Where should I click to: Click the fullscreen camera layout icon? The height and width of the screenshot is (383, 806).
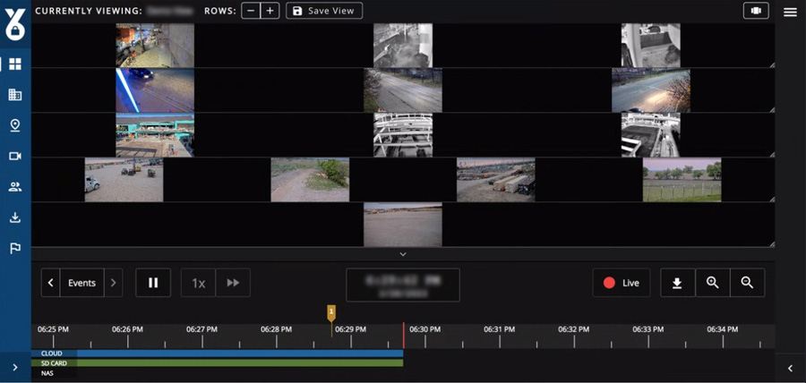pos(756,11)
